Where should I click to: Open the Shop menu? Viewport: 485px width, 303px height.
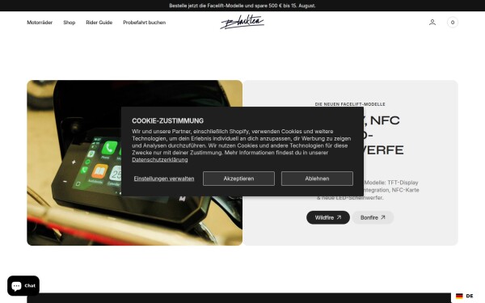point(70,23)
